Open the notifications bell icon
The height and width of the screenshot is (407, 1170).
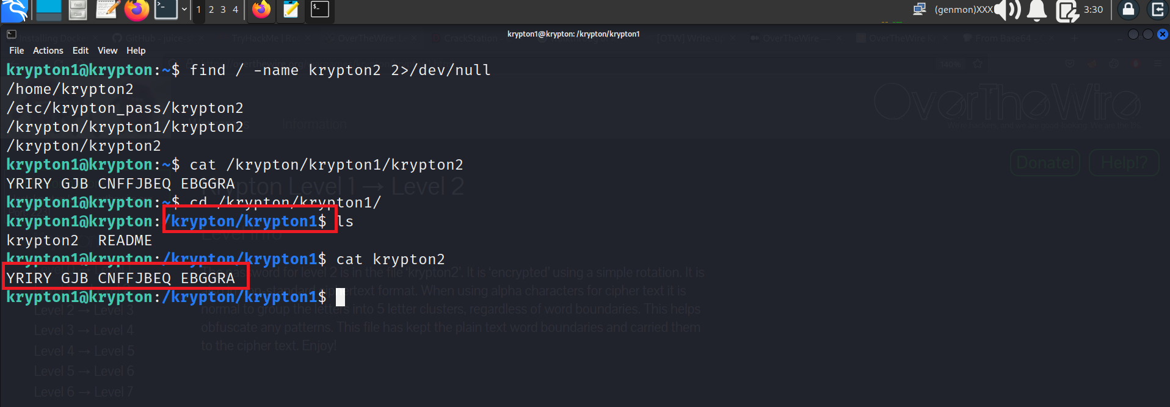tap(1037, 10)
